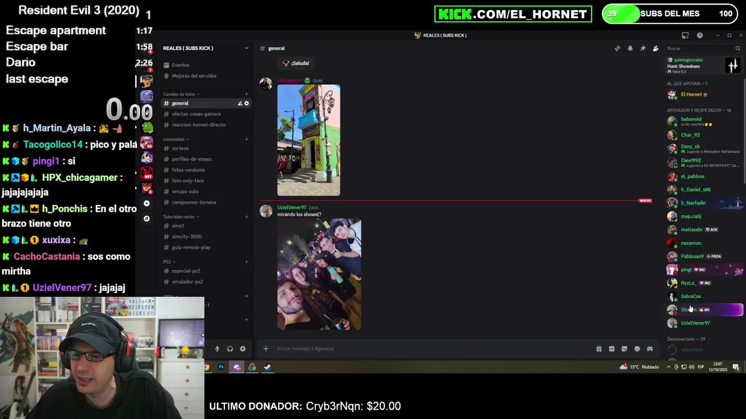Image resolution: width=746 pixels, height=419 pixels.
Task: Click create invite icon on general channel
Action: (x=240, y=104)
